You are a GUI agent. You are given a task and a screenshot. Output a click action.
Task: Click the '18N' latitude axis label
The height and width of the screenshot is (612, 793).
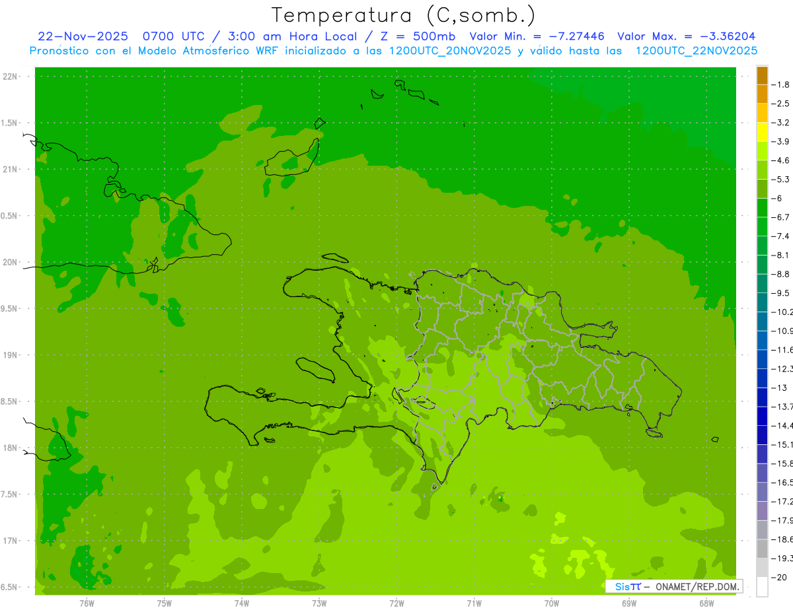tap(10, 448)
